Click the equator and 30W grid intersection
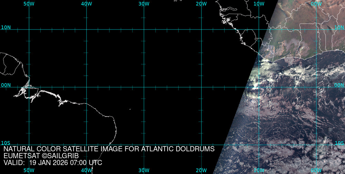This screenshot has width=345, height=174. [144, 87]
